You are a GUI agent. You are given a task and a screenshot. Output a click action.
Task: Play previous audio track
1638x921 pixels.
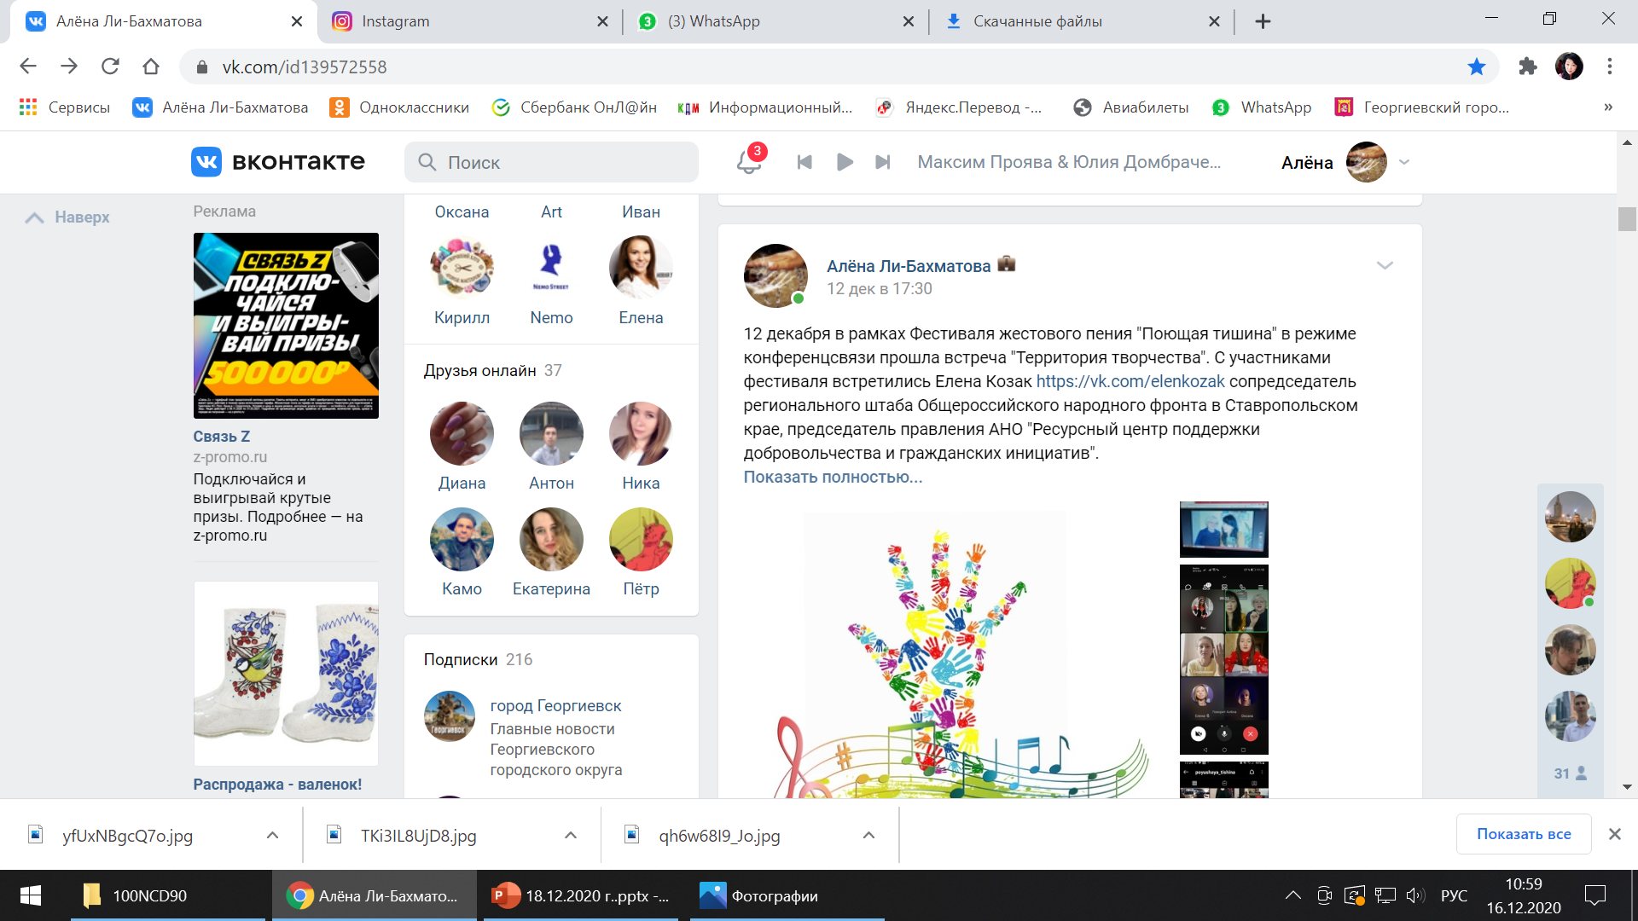point(804,162)
